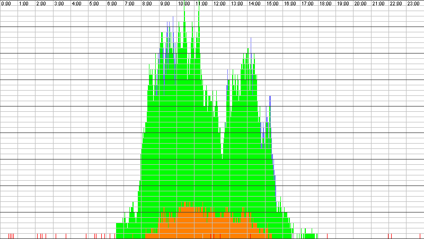Select the 19:00 hour label

[343, 4]
